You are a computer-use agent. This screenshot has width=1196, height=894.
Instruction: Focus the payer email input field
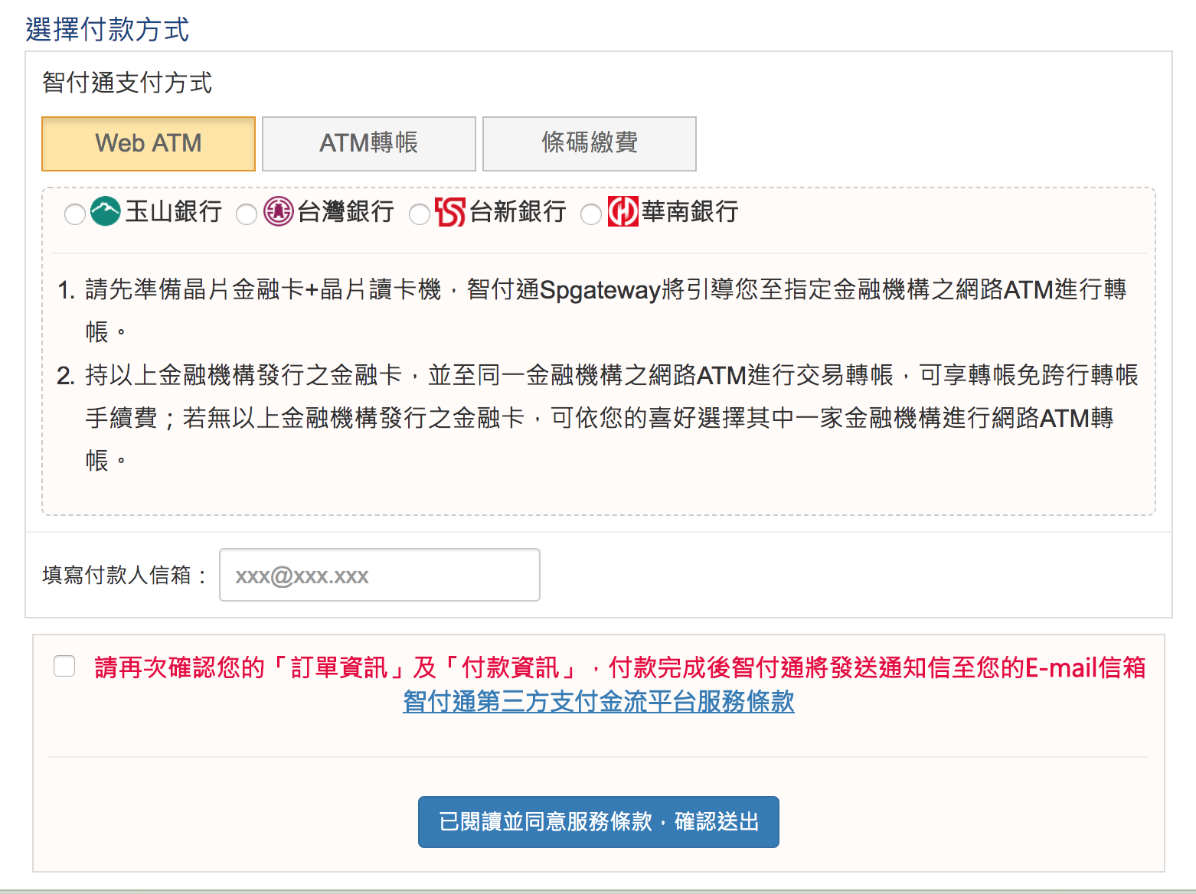(380, 575)
